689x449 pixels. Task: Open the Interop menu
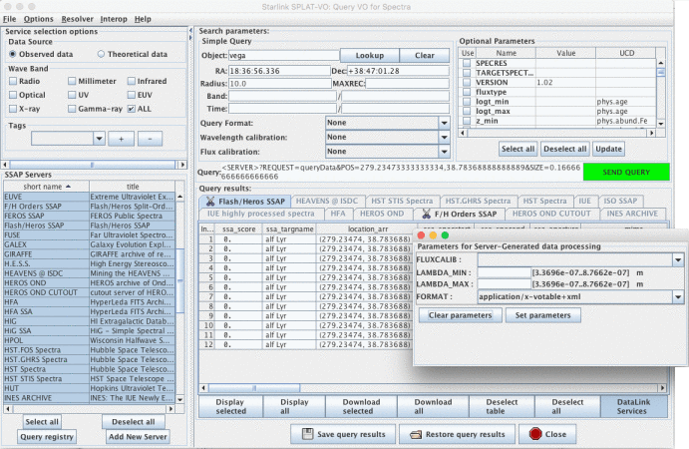point(114,19)
